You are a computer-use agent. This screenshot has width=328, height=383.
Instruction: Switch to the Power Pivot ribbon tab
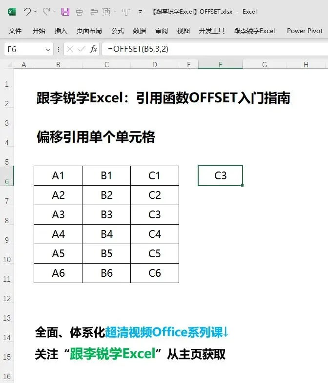305,31
